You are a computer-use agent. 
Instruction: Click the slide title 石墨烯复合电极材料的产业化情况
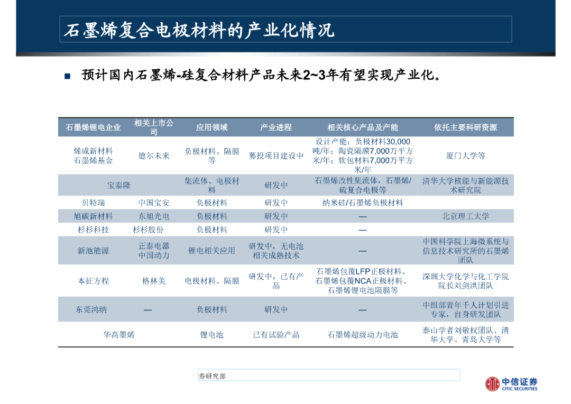point(199,30)
